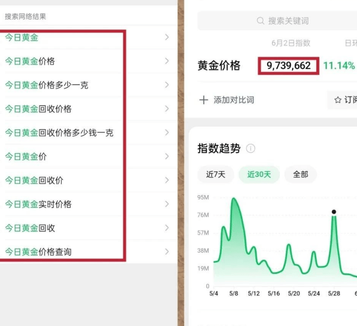
Task: Tap the 今日黄金价 suggestion
Action: click(26, 157)
